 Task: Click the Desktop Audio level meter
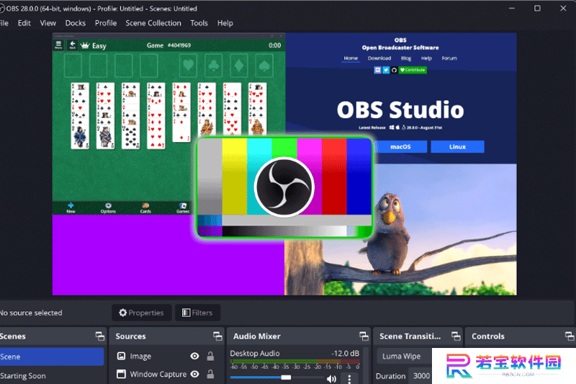[x=294, y=361]
